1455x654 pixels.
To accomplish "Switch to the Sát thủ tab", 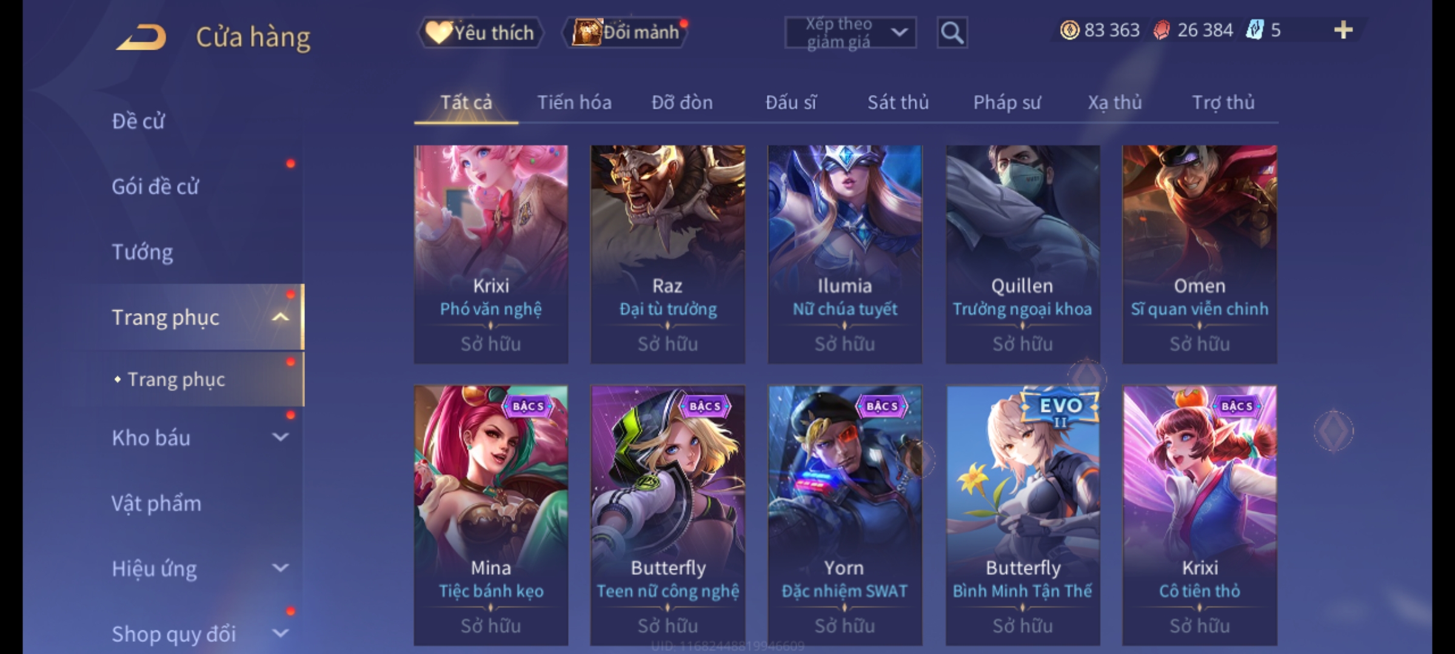I will tap(898, 102).
